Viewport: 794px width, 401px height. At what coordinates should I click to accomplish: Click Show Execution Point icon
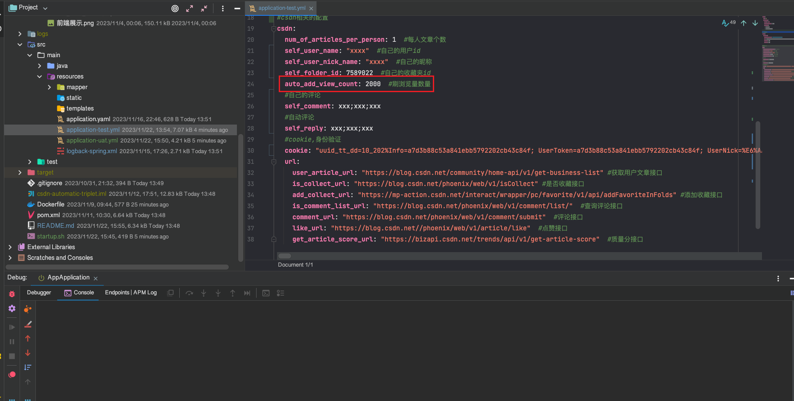coord(170,293)
